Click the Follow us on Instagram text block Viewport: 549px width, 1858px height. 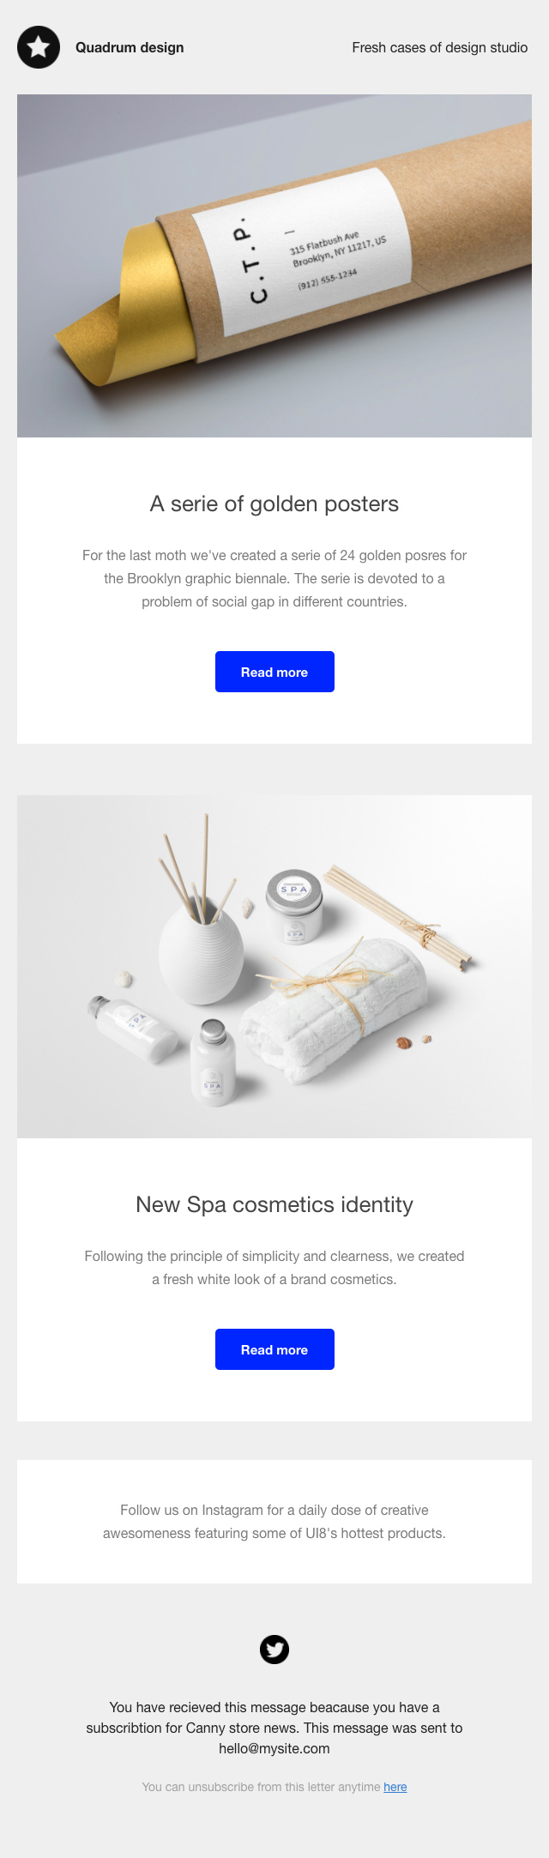[x=274, y=1522]
